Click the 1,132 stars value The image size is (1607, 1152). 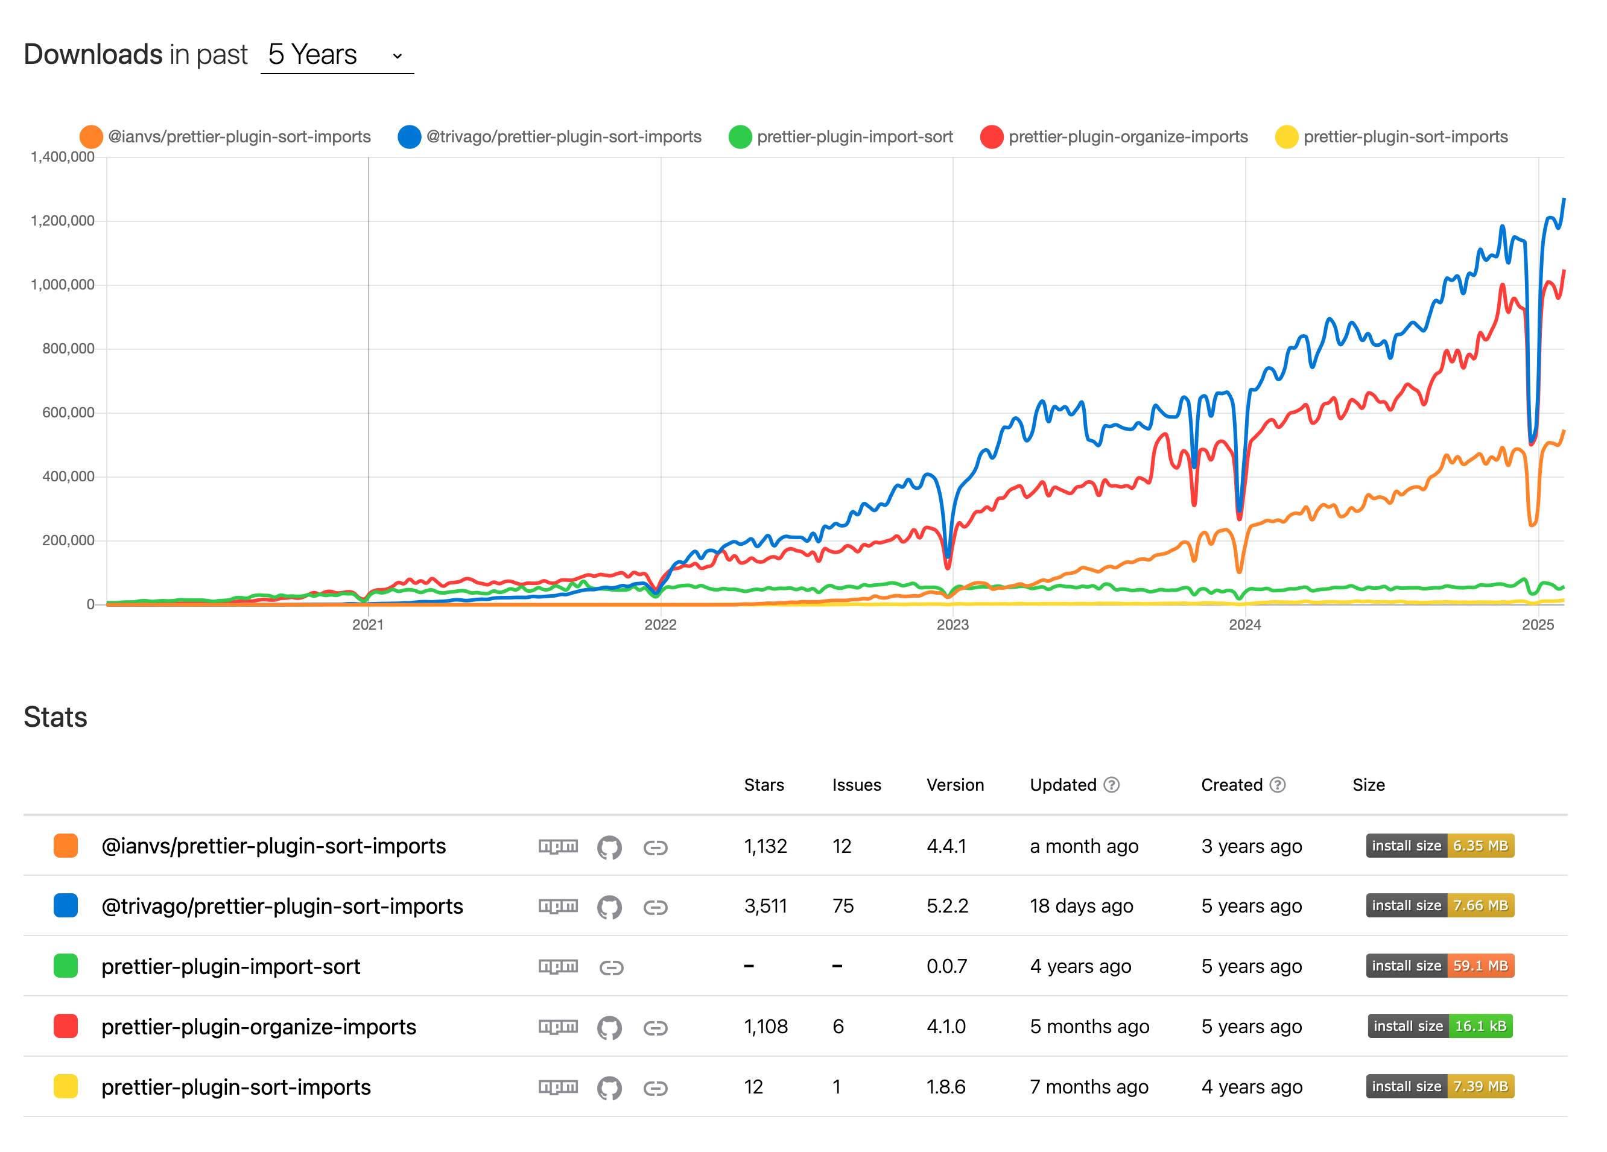point(765,846)
